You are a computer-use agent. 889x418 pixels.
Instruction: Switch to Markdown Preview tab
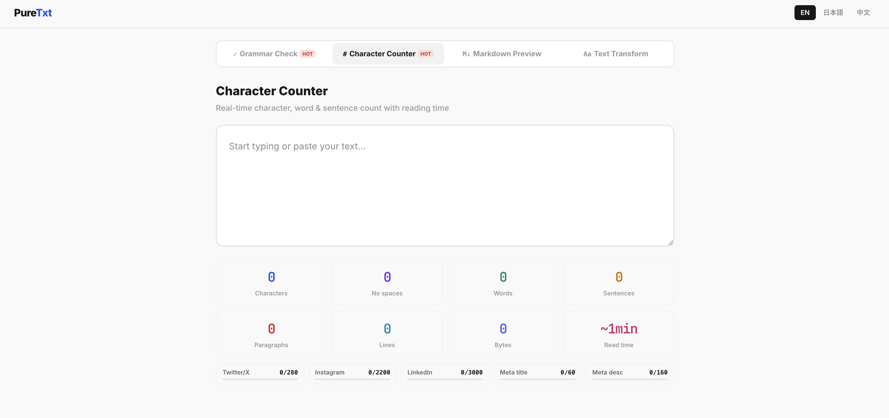point(502,54)
